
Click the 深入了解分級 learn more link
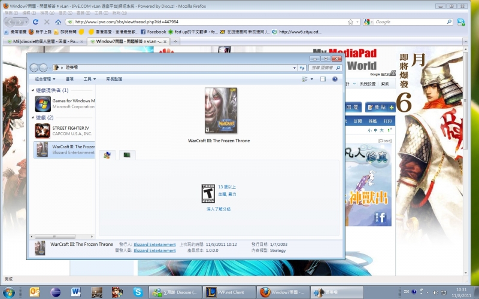(x=219, y=209)
